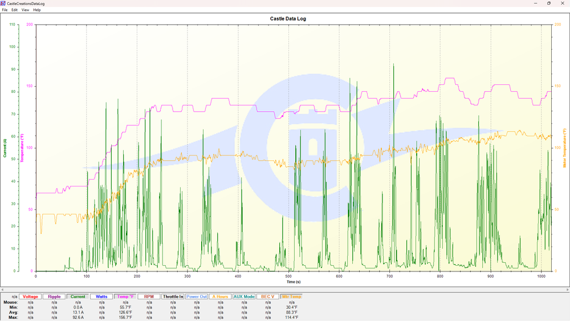
Task: Toggle the AUX Mode data series
Action: coord(244,296)
